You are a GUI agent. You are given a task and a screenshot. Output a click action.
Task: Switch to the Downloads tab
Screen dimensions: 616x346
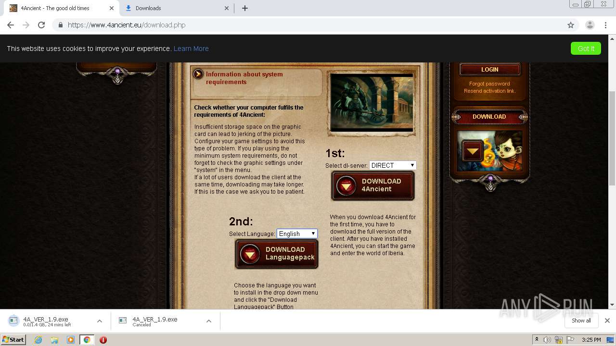(177, 8)
